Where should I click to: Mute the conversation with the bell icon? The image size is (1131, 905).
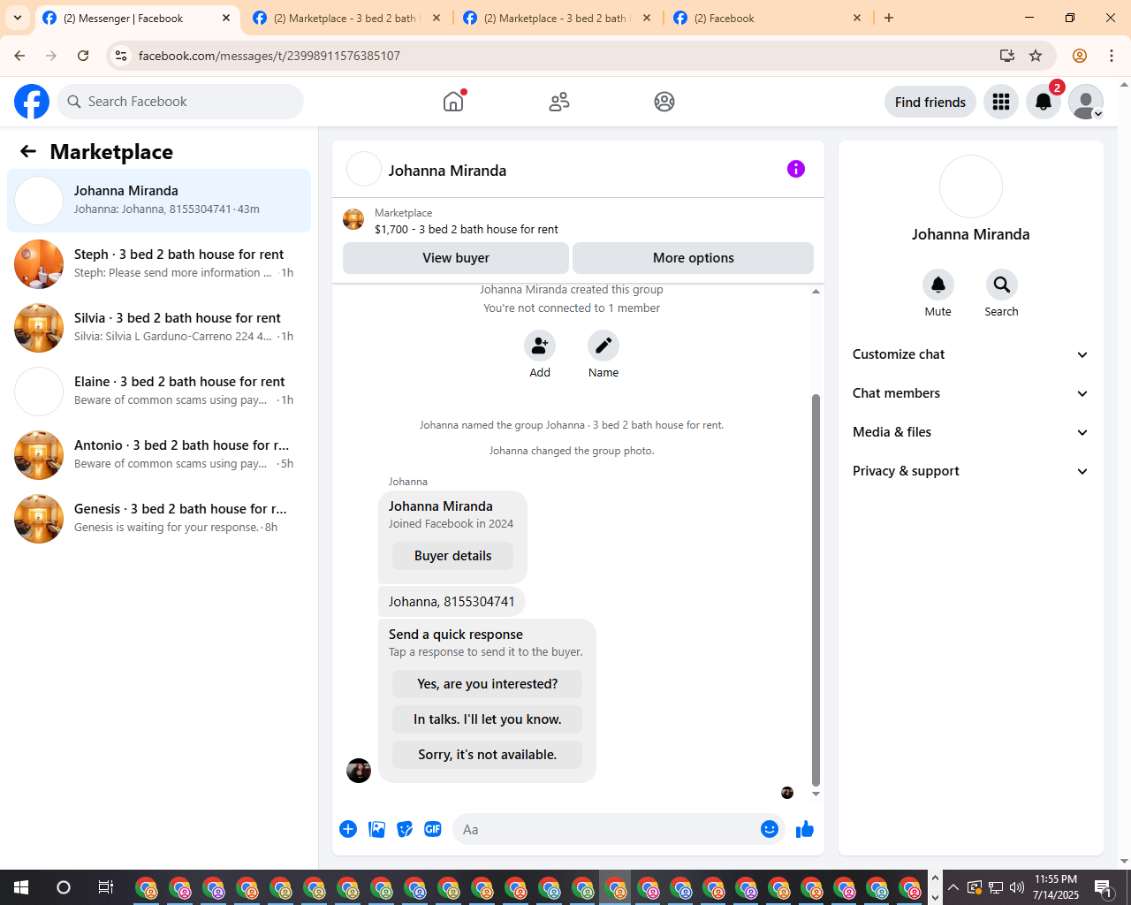tap(938, 285)
